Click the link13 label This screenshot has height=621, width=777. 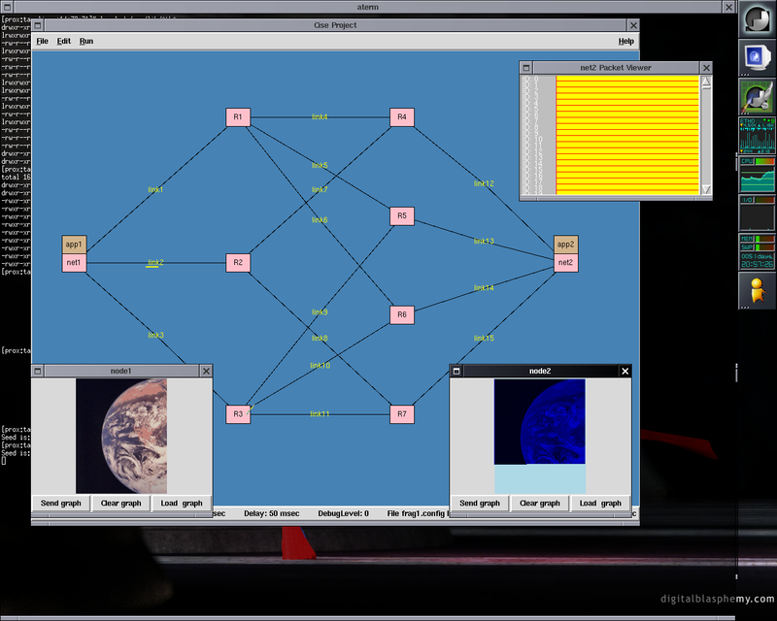(x=484, y=242)
